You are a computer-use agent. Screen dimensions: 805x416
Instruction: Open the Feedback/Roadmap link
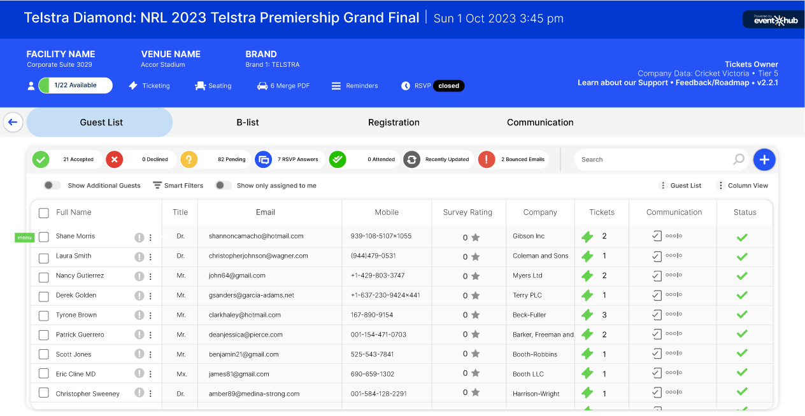tap(713, 83)
